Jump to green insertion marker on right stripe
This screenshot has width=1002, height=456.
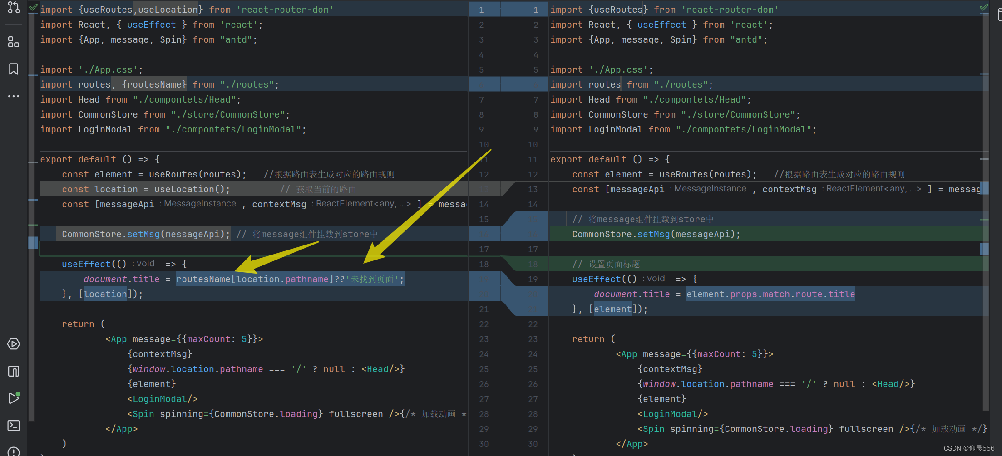pyautogui.click(x=984, y=219)
